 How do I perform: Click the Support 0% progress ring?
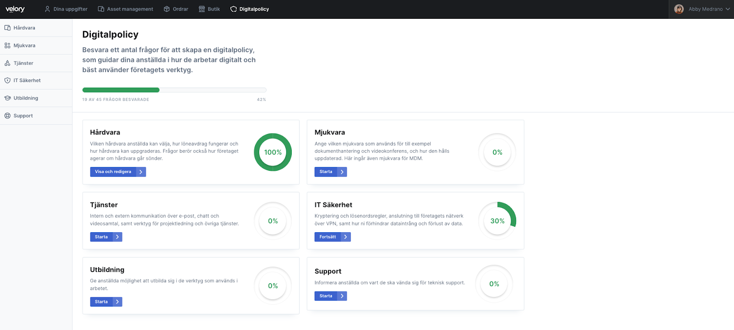click(x=494, y=284)
